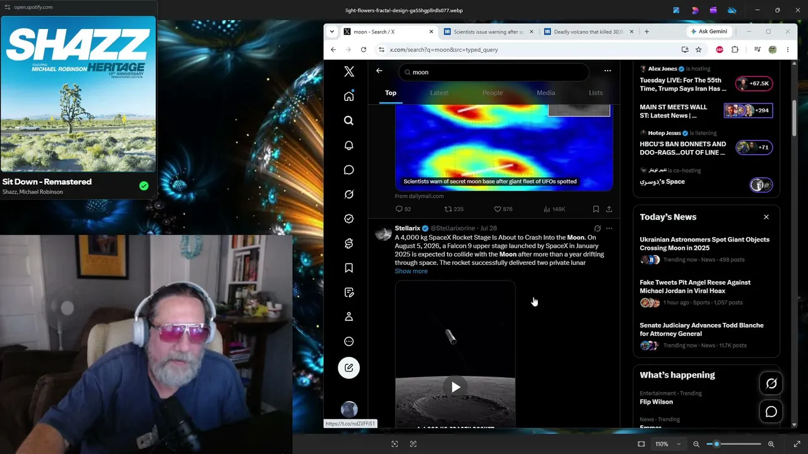Bookmark the dailymail.com moon base post
808x454 pixels.
pyautogui.click(x=596, y=209)
